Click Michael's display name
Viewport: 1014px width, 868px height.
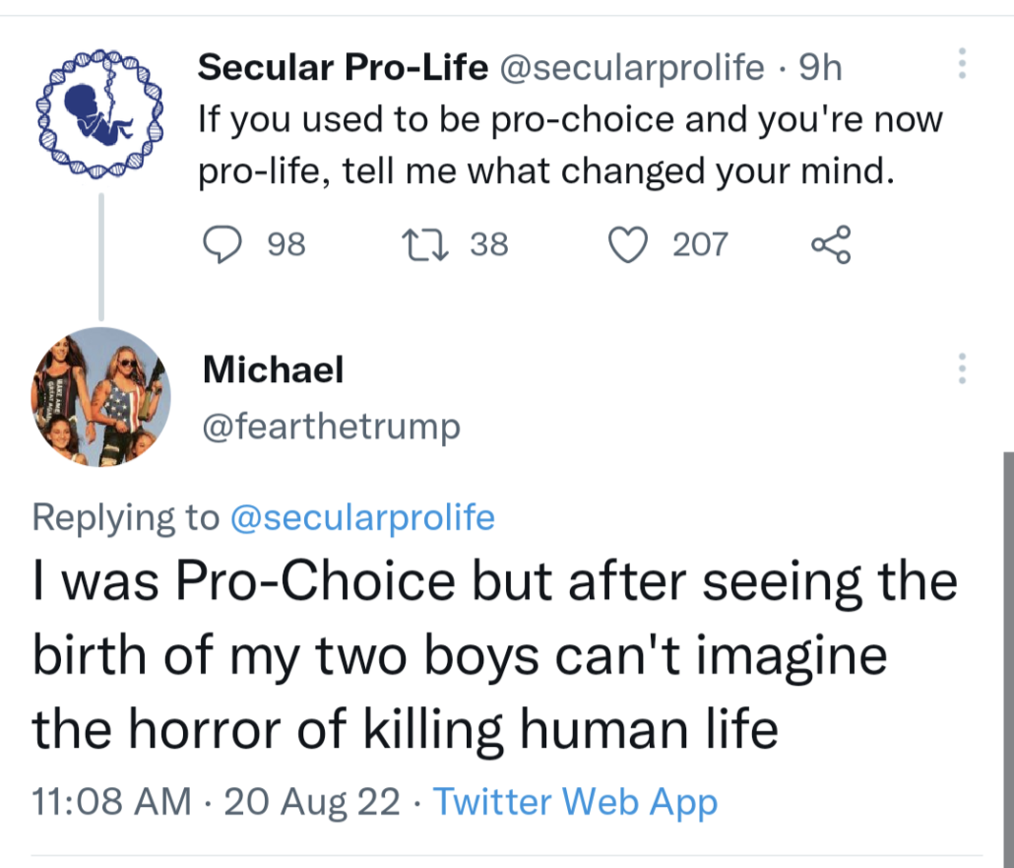[x=273, y=369]
